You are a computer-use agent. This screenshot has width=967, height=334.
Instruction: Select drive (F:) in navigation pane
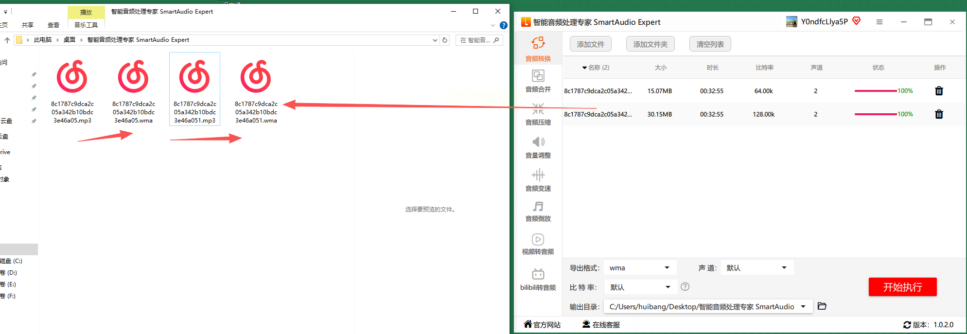pos(9,296)
